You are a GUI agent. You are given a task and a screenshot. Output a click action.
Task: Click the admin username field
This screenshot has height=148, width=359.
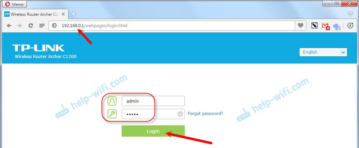pyautogui.click(x=153, y=101)
